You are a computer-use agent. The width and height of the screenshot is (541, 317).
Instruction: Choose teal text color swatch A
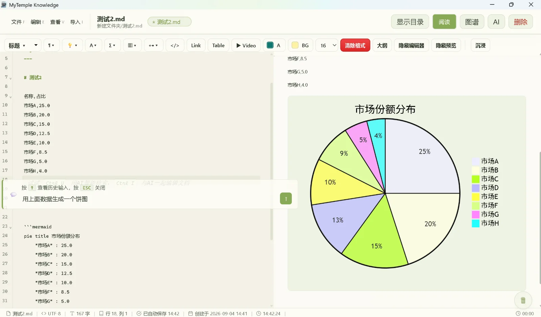click(270, 45)
